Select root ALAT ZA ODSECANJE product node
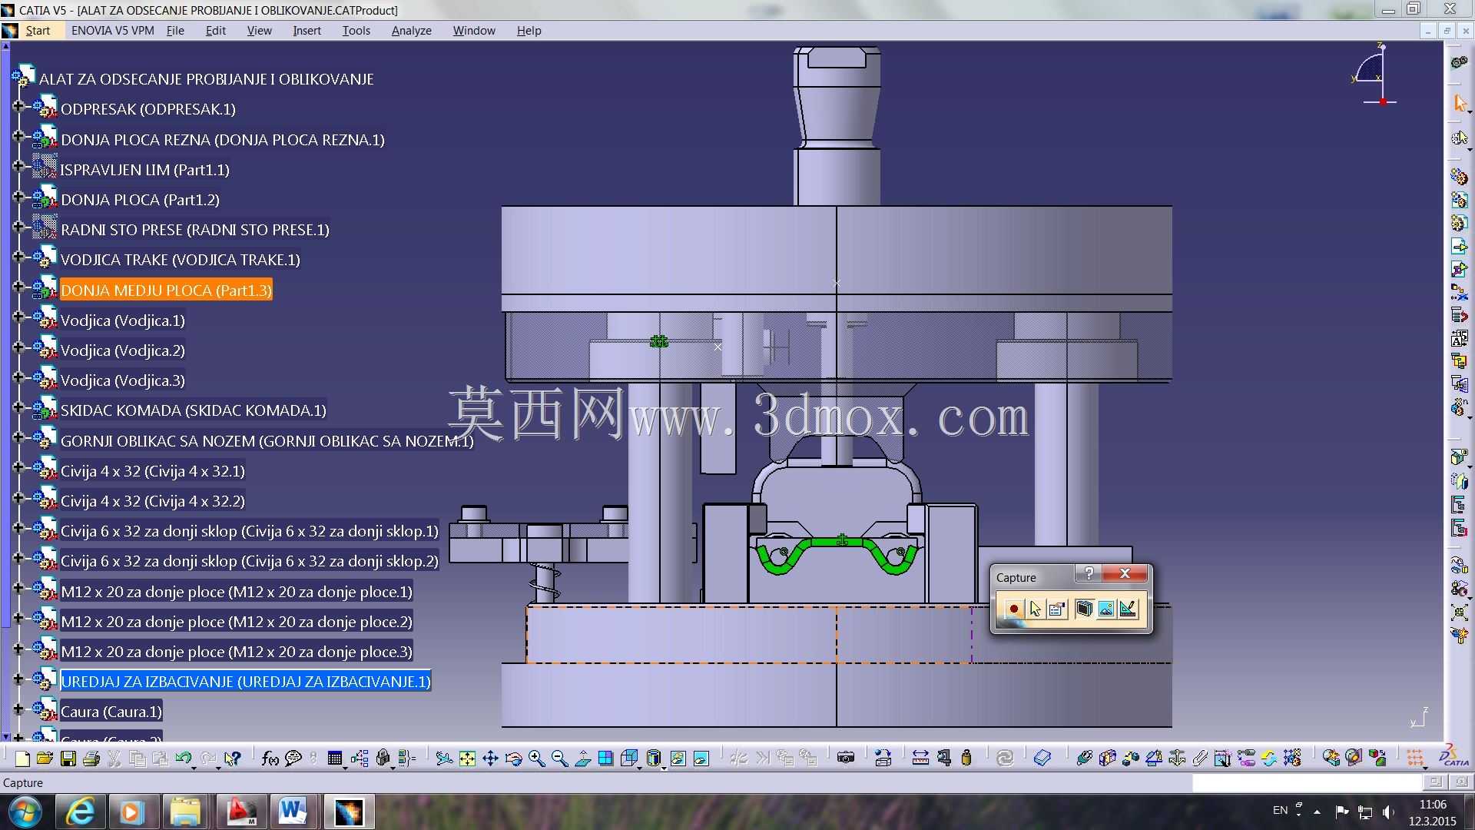 pyautogui.click(x=206, y=79)
